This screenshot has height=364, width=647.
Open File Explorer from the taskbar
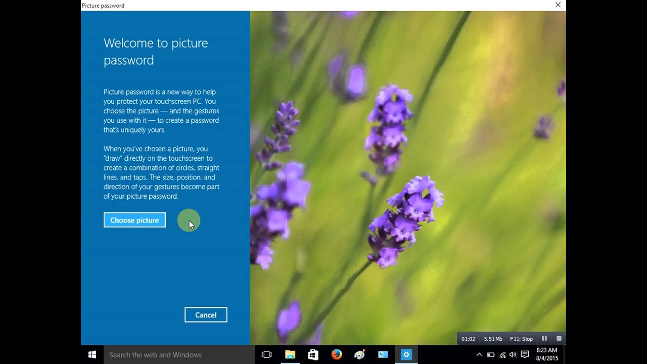pyautogui.click(x=290, y=354)
